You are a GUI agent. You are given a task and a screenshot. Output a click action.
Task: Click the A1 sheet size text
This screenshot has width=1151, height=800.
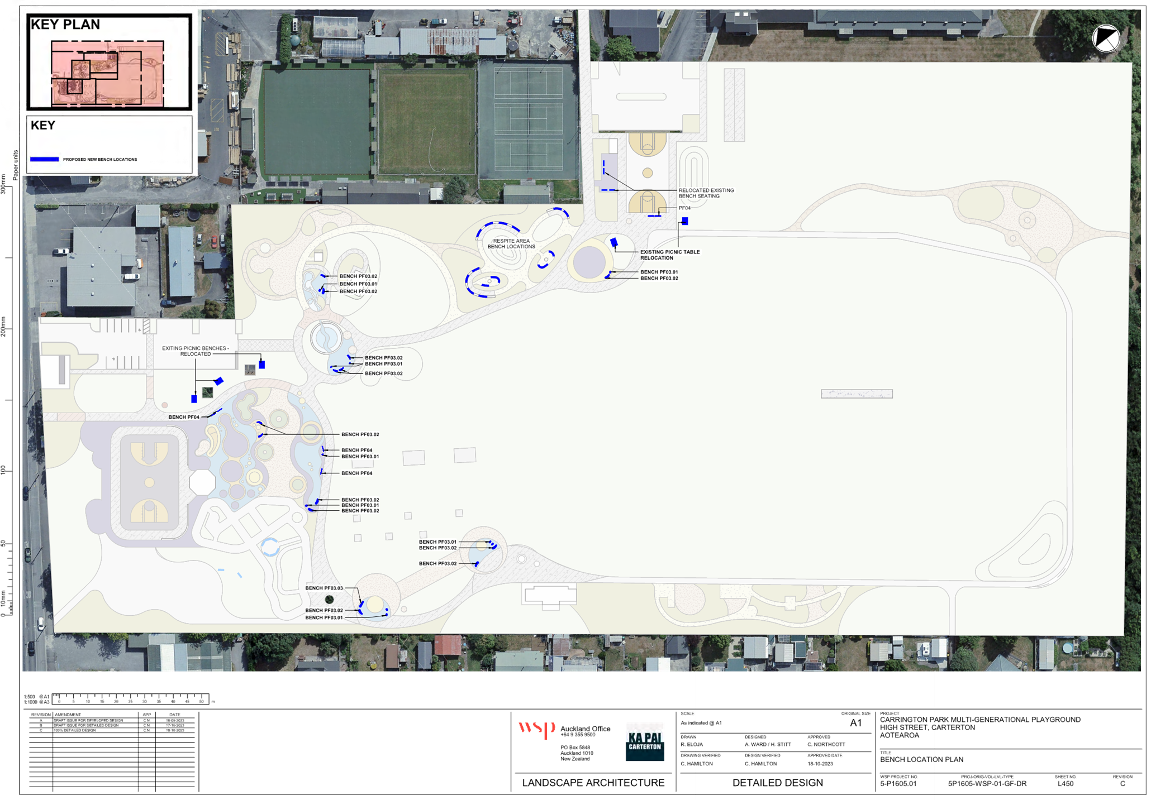pos(855,723)
